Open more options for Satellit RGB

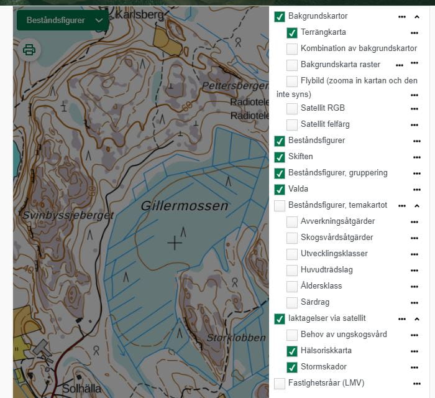click(414, 108)
